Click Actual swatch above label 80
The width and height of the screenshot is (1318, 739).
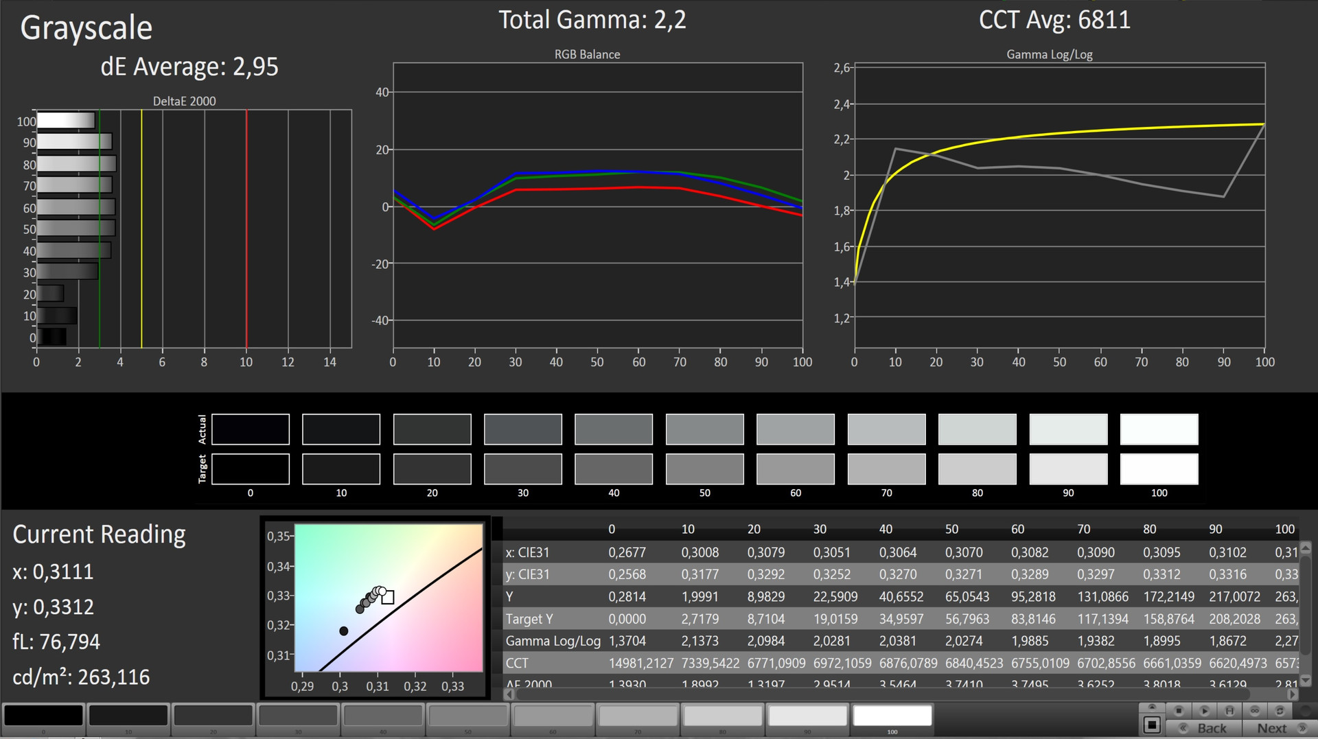tap(978, 429)
